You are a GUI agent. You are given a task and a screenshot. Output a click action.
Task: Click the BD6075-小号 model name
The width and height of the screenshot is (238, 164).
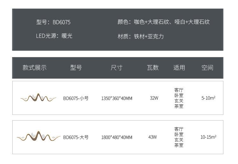click(x=76, y=98)
